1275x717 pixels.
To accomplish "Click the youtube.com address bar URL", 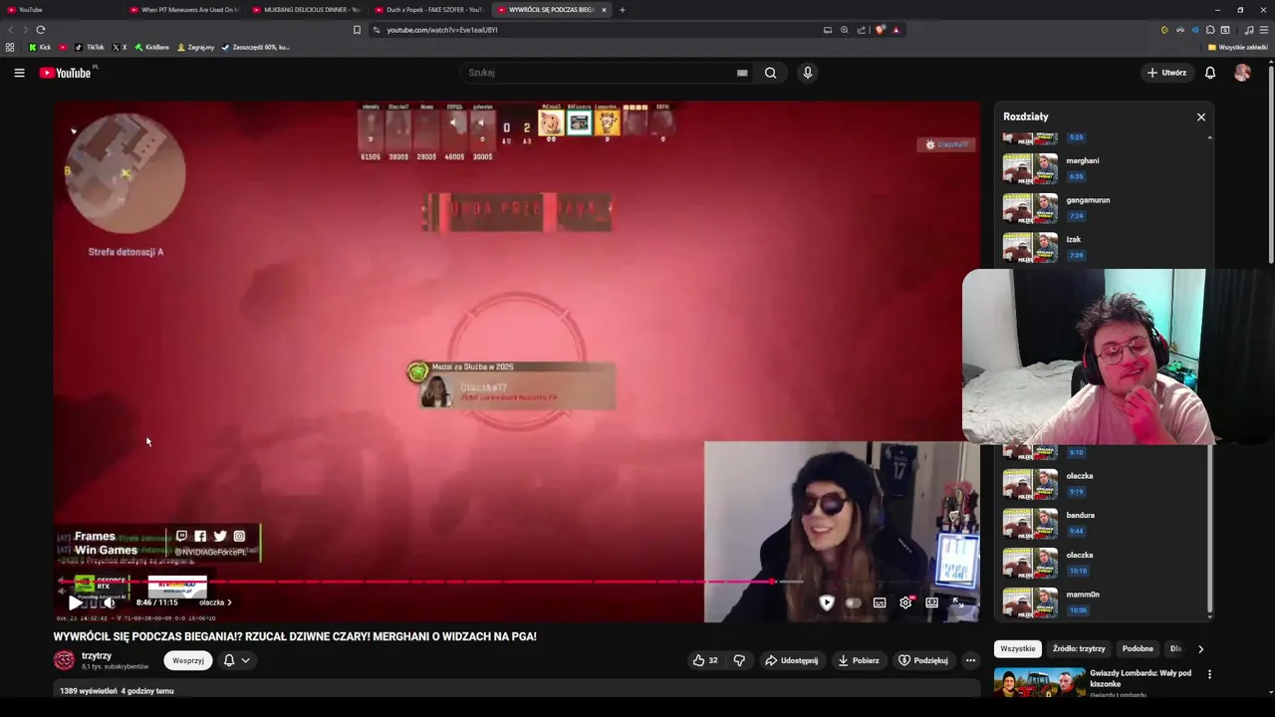I will 442,30.
